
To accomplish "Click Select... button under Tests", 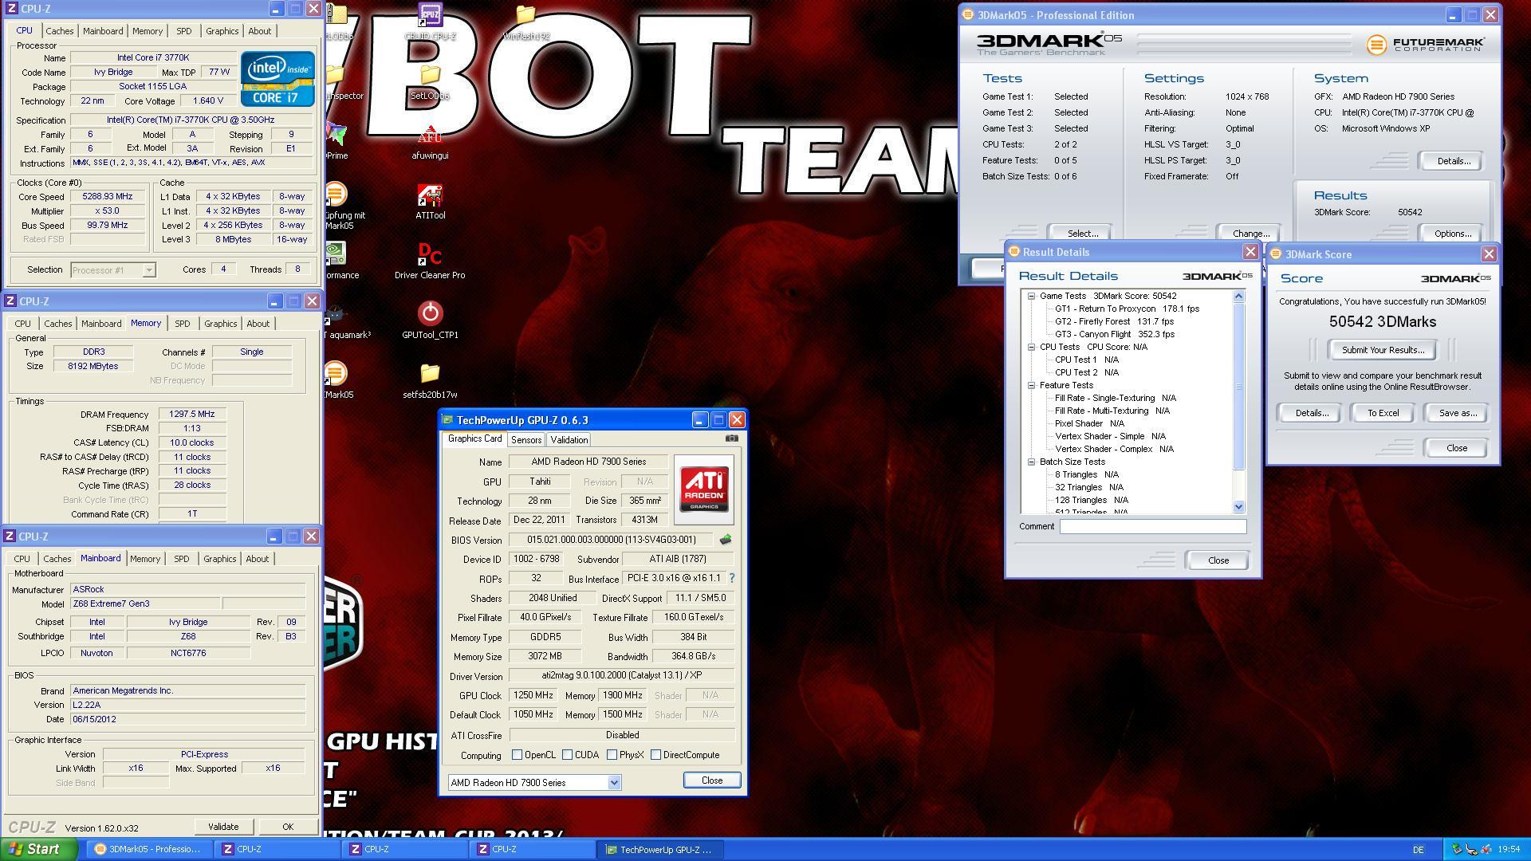I will click(1082, 234).
